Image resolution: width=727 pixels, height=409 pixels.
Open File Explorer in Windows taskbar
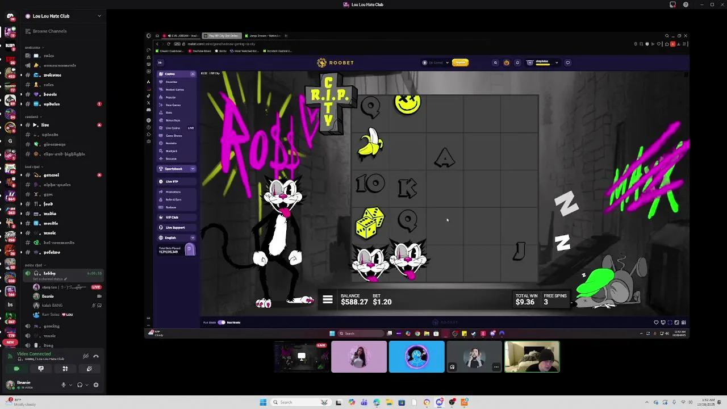point(389,402)
